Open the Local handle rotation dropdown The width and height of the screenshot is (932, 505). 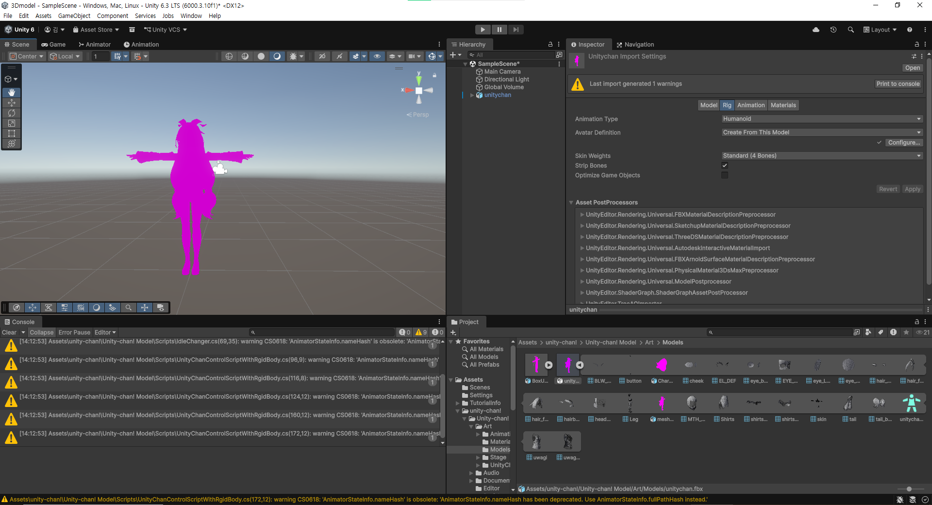tap(65, 56)
